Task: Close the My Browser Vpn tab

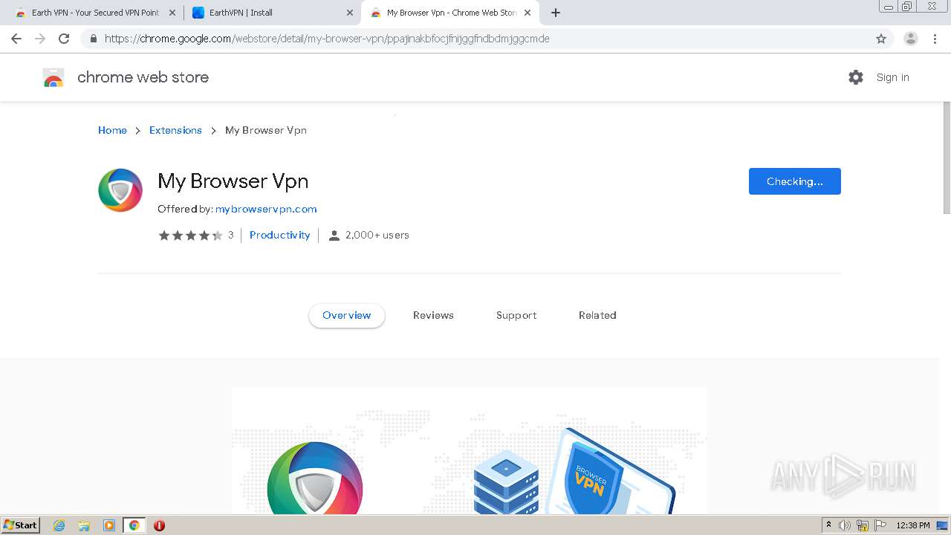Action: [528, 13]
